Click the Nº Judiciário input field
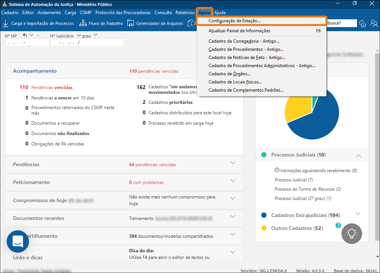Screen dimensions: 380x273 pos(87,43)
